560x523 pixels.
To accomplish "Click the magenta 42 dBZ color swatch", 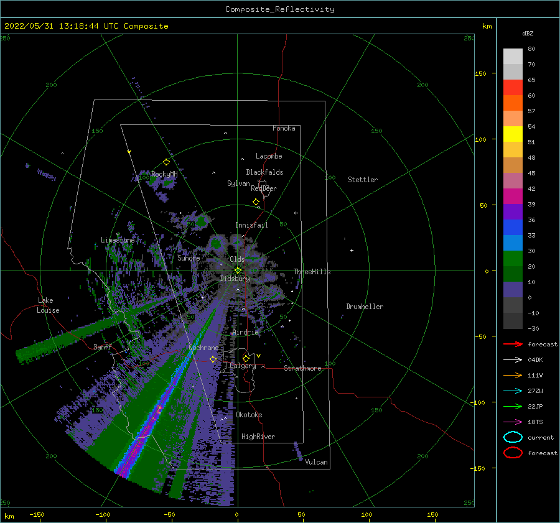I will pyautogui.click(x=513, y=196).
